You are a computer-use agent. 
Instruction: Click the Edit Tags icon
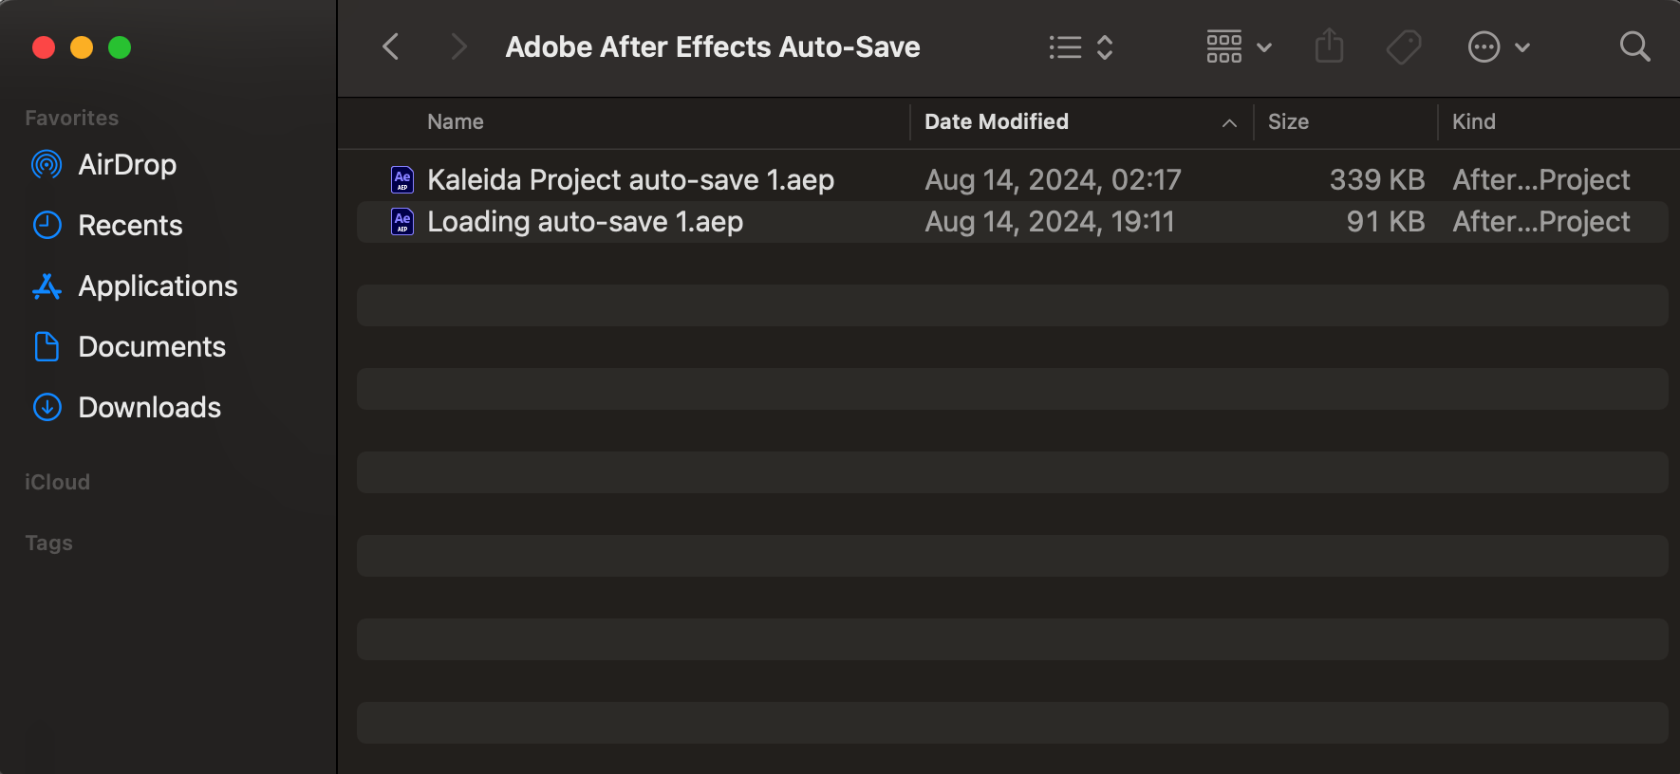click(1403, 46)
